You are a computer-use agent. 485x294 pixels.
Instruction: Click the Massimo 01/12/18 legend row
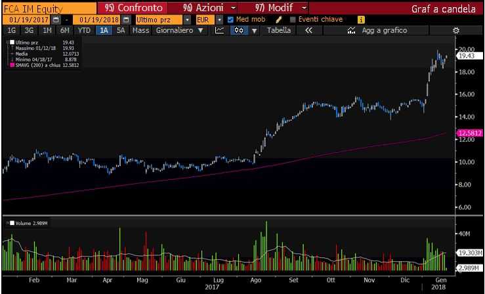pos(44,48)
